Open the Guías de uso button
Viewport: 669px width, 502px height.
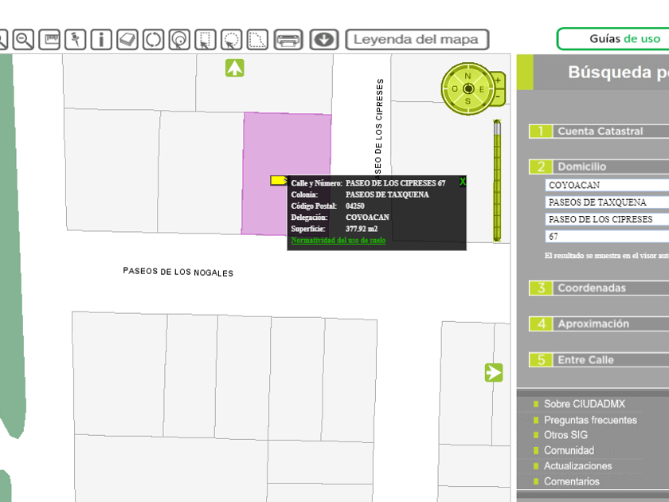(613, 38)
